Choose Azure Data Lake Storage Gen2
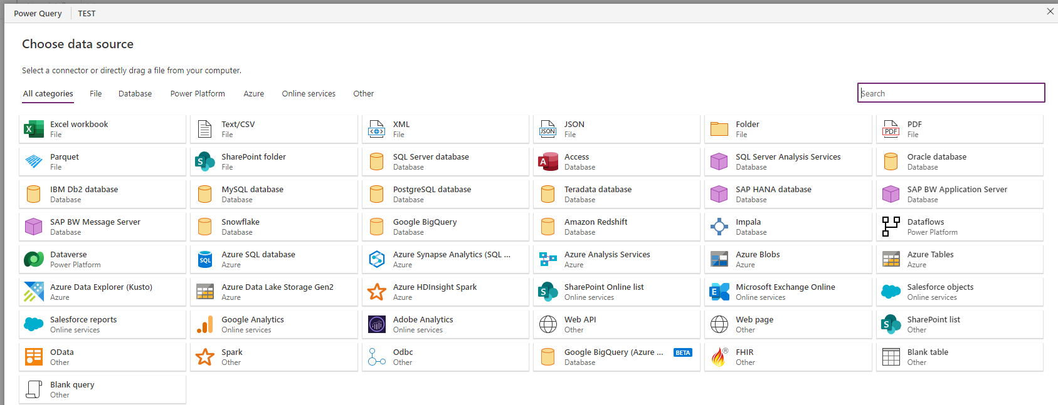Viewport: 1058px width, 405px height. pyautogui.click(x=273, y=292)
